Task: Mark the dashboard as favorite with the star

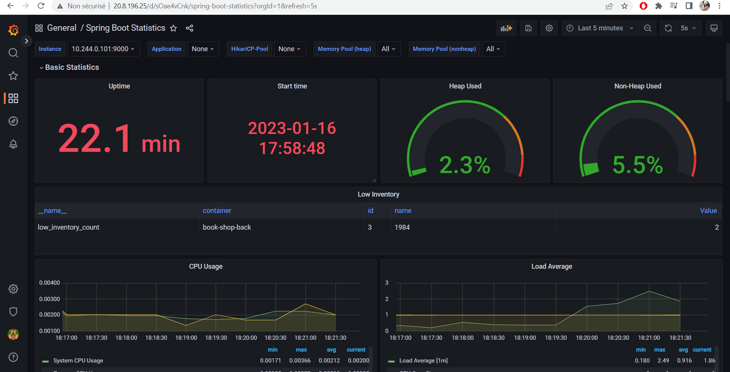Action: point(173,28)
